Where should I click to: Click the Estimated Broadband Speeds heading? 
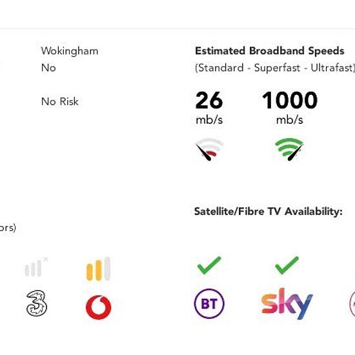click(269, 51)
